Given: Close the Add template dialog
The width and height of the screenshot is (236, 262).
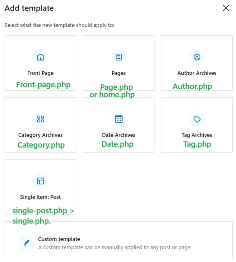Looking at the screenshot, I should 226,8.
